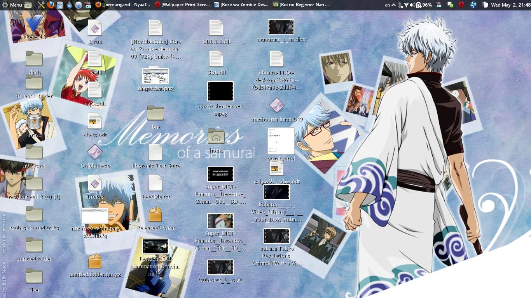Open the Menu button in the top panel
The image size is (531, 298).
point(12,5)
